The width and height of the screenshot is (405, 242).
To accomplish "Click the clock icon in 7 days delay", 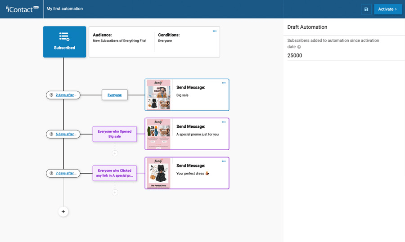I will click(51, 173).
